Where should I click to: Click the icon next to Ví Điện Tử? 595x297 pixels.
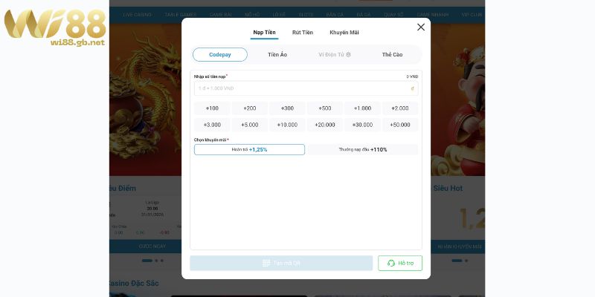click(348, 55)
